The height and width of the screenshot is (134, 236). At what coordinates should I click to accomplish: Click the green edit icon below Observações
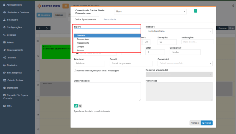pyautogui.click(x=76, y=105)
